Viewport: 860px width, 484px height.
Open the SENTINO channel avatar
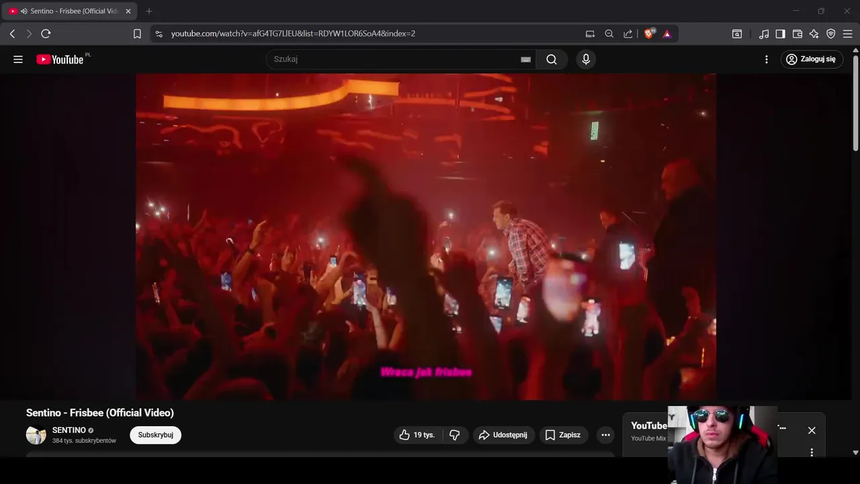tap(36, 435)
